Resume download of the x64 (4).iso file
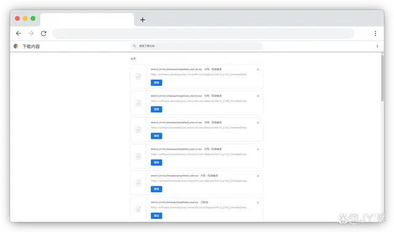The width and height of the screenshot is (394, 232). (x=156, y=83)
